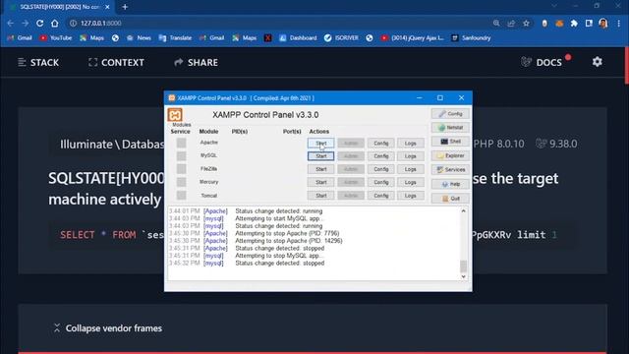This screenshot has width=629, height=354.
Task: Open jQuery Ajax YouTube bookmark
Action: [413, 38]
